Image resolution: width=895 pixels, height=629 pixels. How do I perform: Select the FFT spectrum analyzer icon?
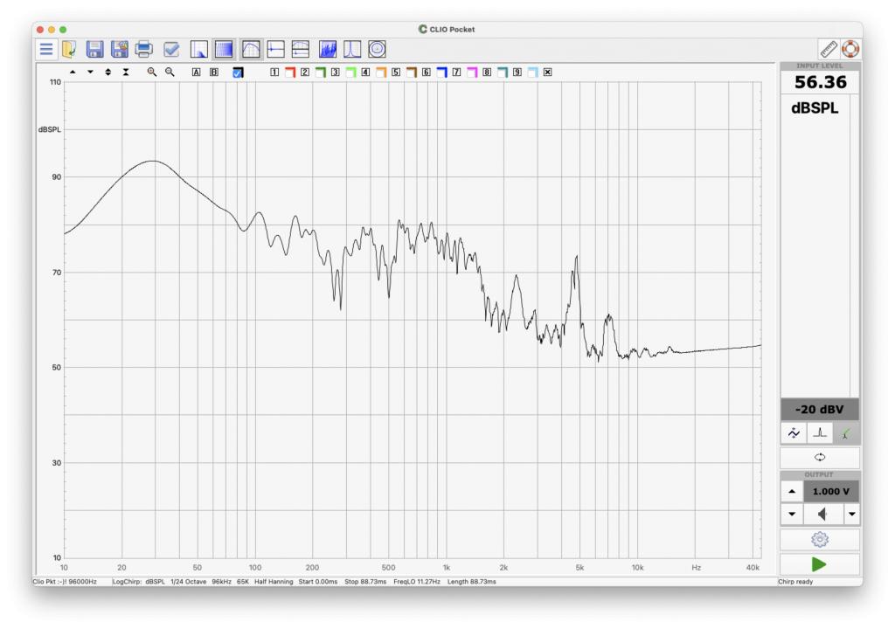(328, 49)
